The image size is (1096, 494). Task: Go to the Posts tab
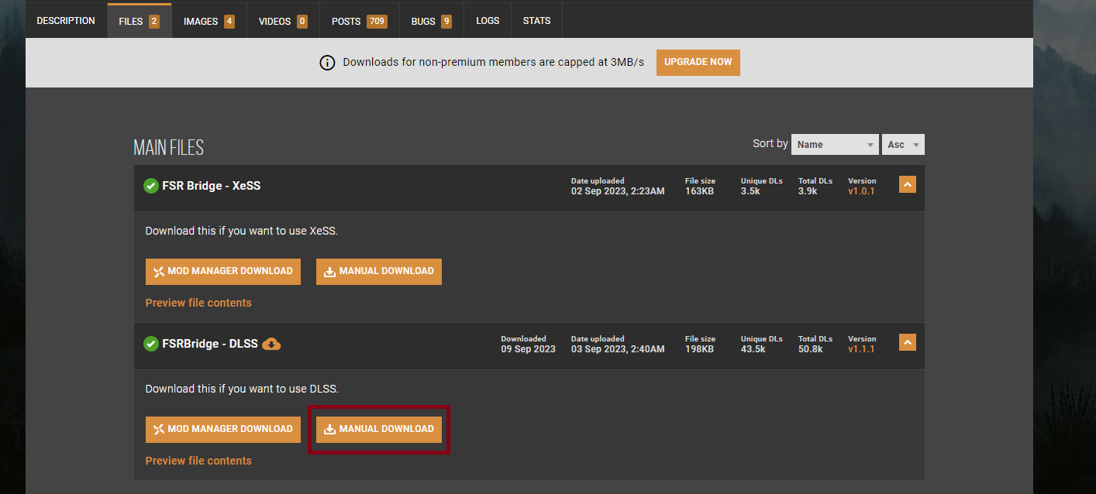point(359,21)
